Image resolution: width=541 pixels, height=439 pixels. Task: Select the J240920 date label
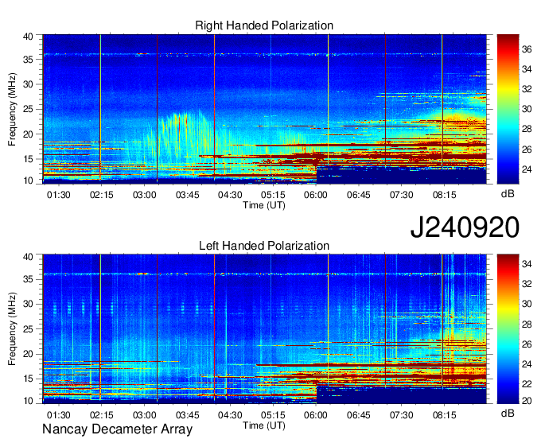tap(465, 227)
